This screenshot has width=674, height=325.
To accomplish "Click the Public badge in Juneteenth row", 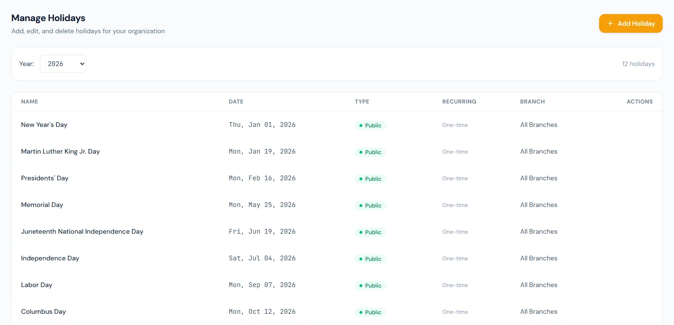I will [370, 232].
